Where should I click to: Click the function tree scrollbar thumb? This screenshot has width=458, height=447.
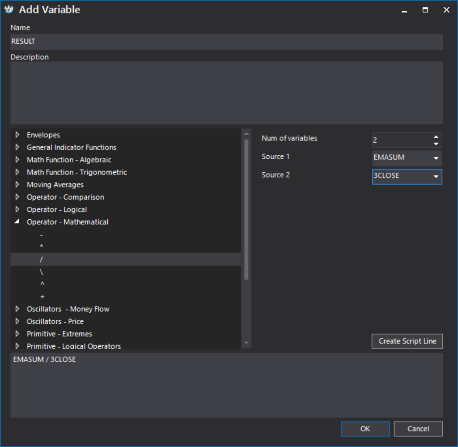pos(246,210)
